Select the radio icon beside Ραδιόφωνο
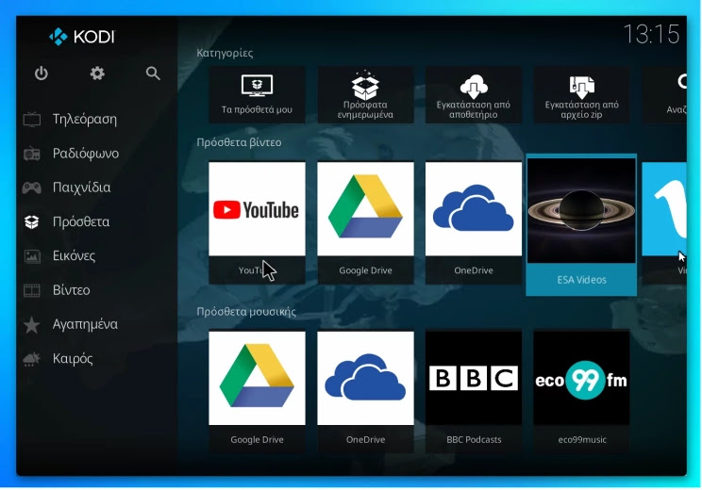 pos(32,154)
